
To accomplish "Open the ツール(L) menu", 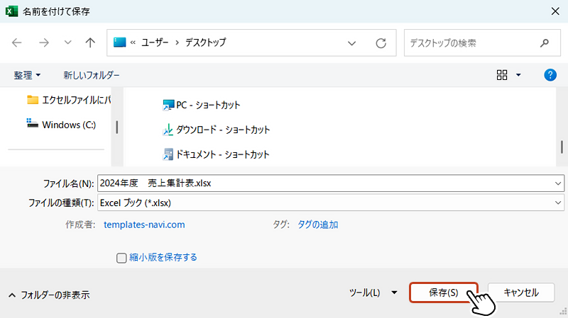I will (x=373, y=293).
